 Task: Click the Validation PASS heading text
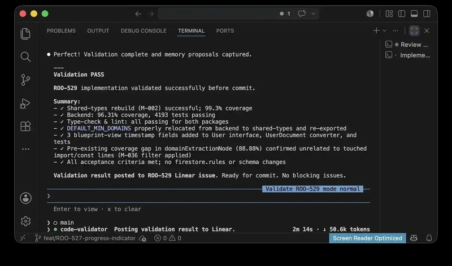click(x=79, y=75)
